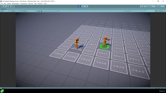
Task: Click the Pause button in the toolbar
Action: [83, 6]
